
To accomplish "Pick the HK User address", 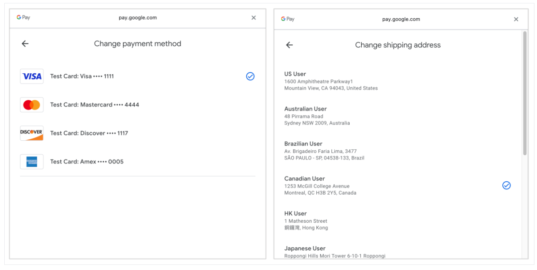I will [306, 221].
